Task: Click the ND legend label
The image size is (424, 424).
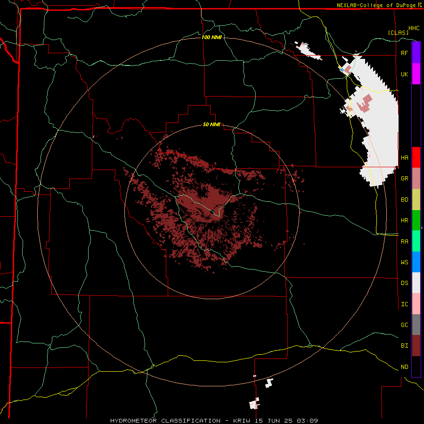Action: point(404,367)
